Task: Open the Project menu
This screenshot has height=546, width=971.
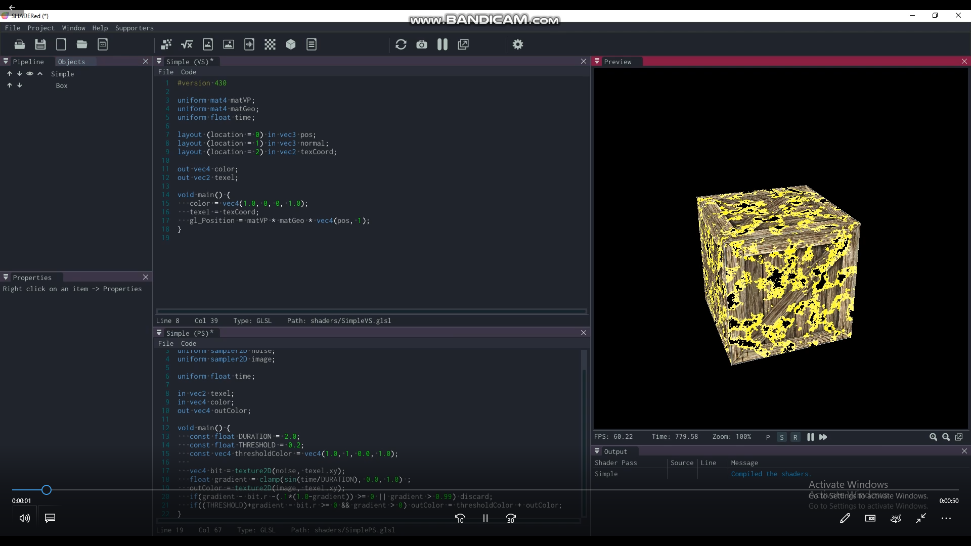Action: point(41,28)
